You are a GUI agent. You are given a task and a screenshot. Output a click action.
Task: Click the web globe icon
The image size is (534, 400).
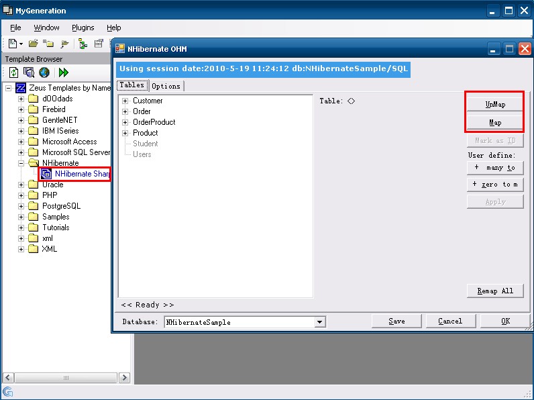[x=44, y=72]
